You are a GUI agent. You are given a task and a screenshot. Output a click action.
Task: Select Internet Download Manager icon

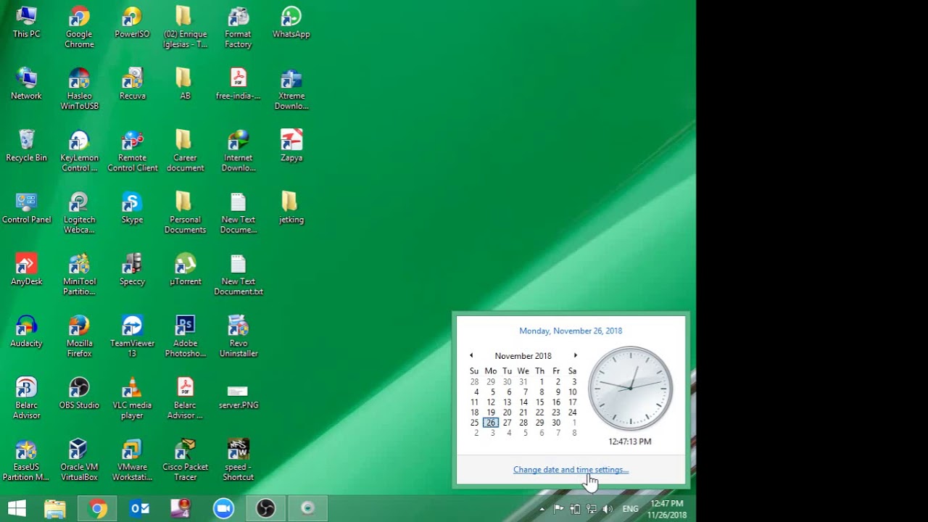tap(238, 151)
